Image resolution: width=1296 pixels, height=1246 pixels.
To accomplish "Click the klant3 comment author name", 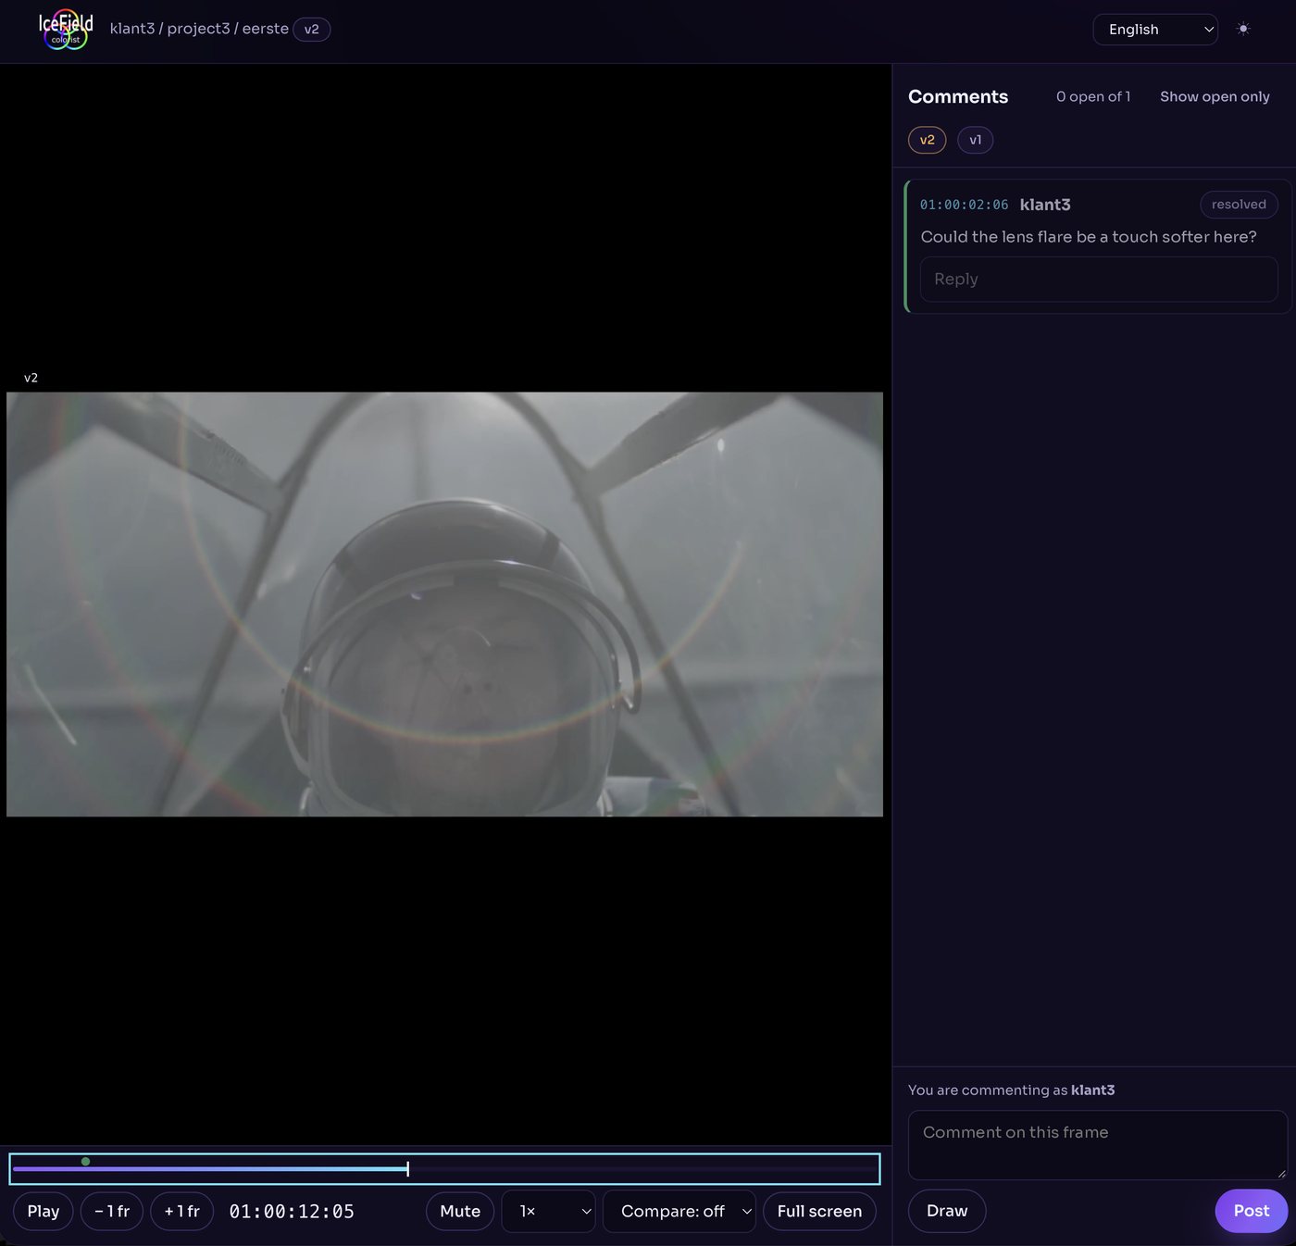I will 1045,205.
